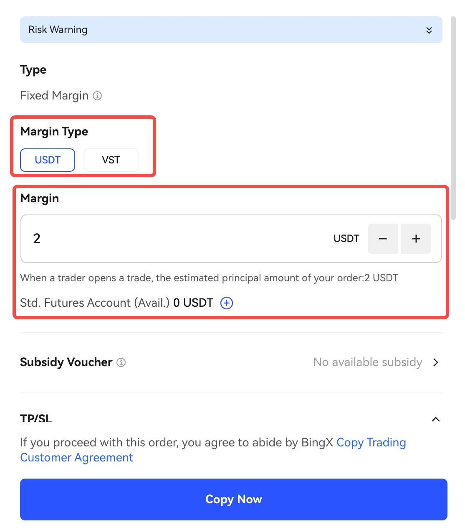
Task: Click the Margin amount input field
Action: pyautogui.click(x=175, y=239)
